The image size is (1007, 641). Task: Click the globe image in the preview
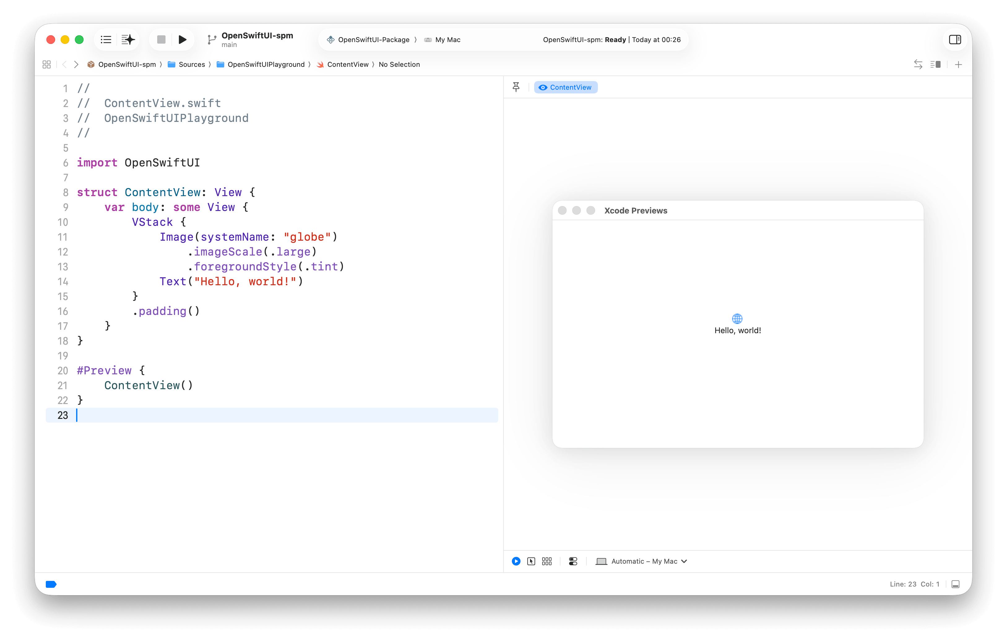coord(737,319)
